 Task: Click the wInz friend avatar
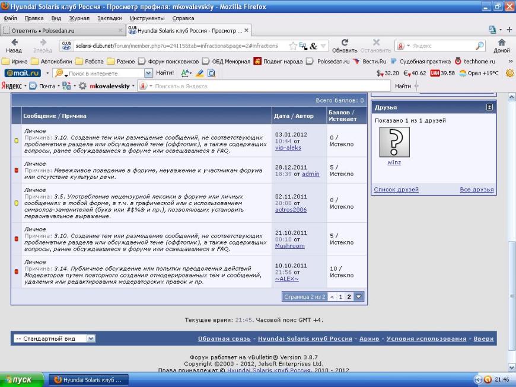pyautogui.click(x=394, y=142)
